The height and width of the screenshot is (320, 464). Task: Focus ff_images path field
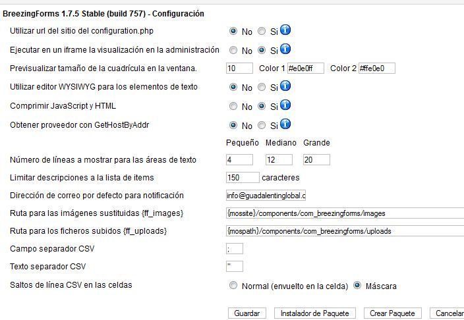click(x=345, y=213)
